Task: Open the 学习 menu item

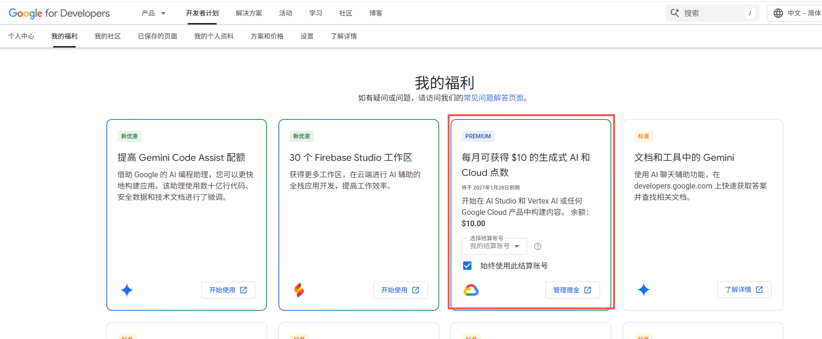Action: pyautogui.click(x=316, y=13)
